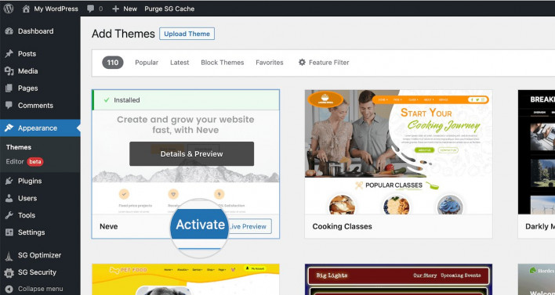Click Collapse menu text
The image size is (555, 295).
tap(40, 289)
